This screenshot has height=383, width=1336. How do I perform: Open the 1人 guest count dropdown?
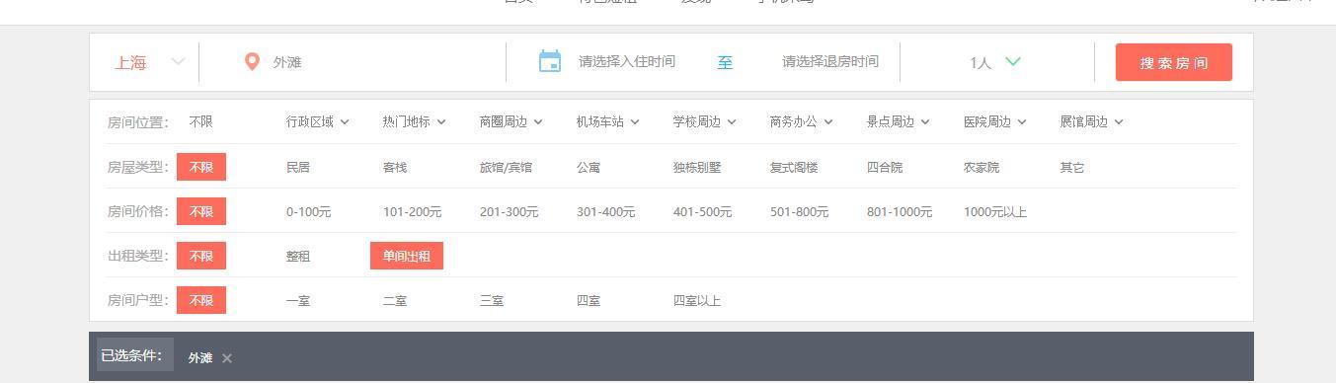click(995, 62)
